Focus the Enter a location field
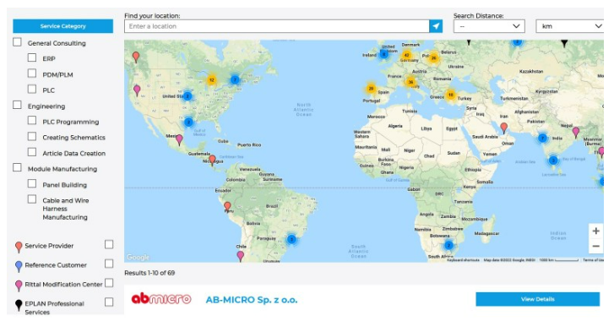 (277, 26)
